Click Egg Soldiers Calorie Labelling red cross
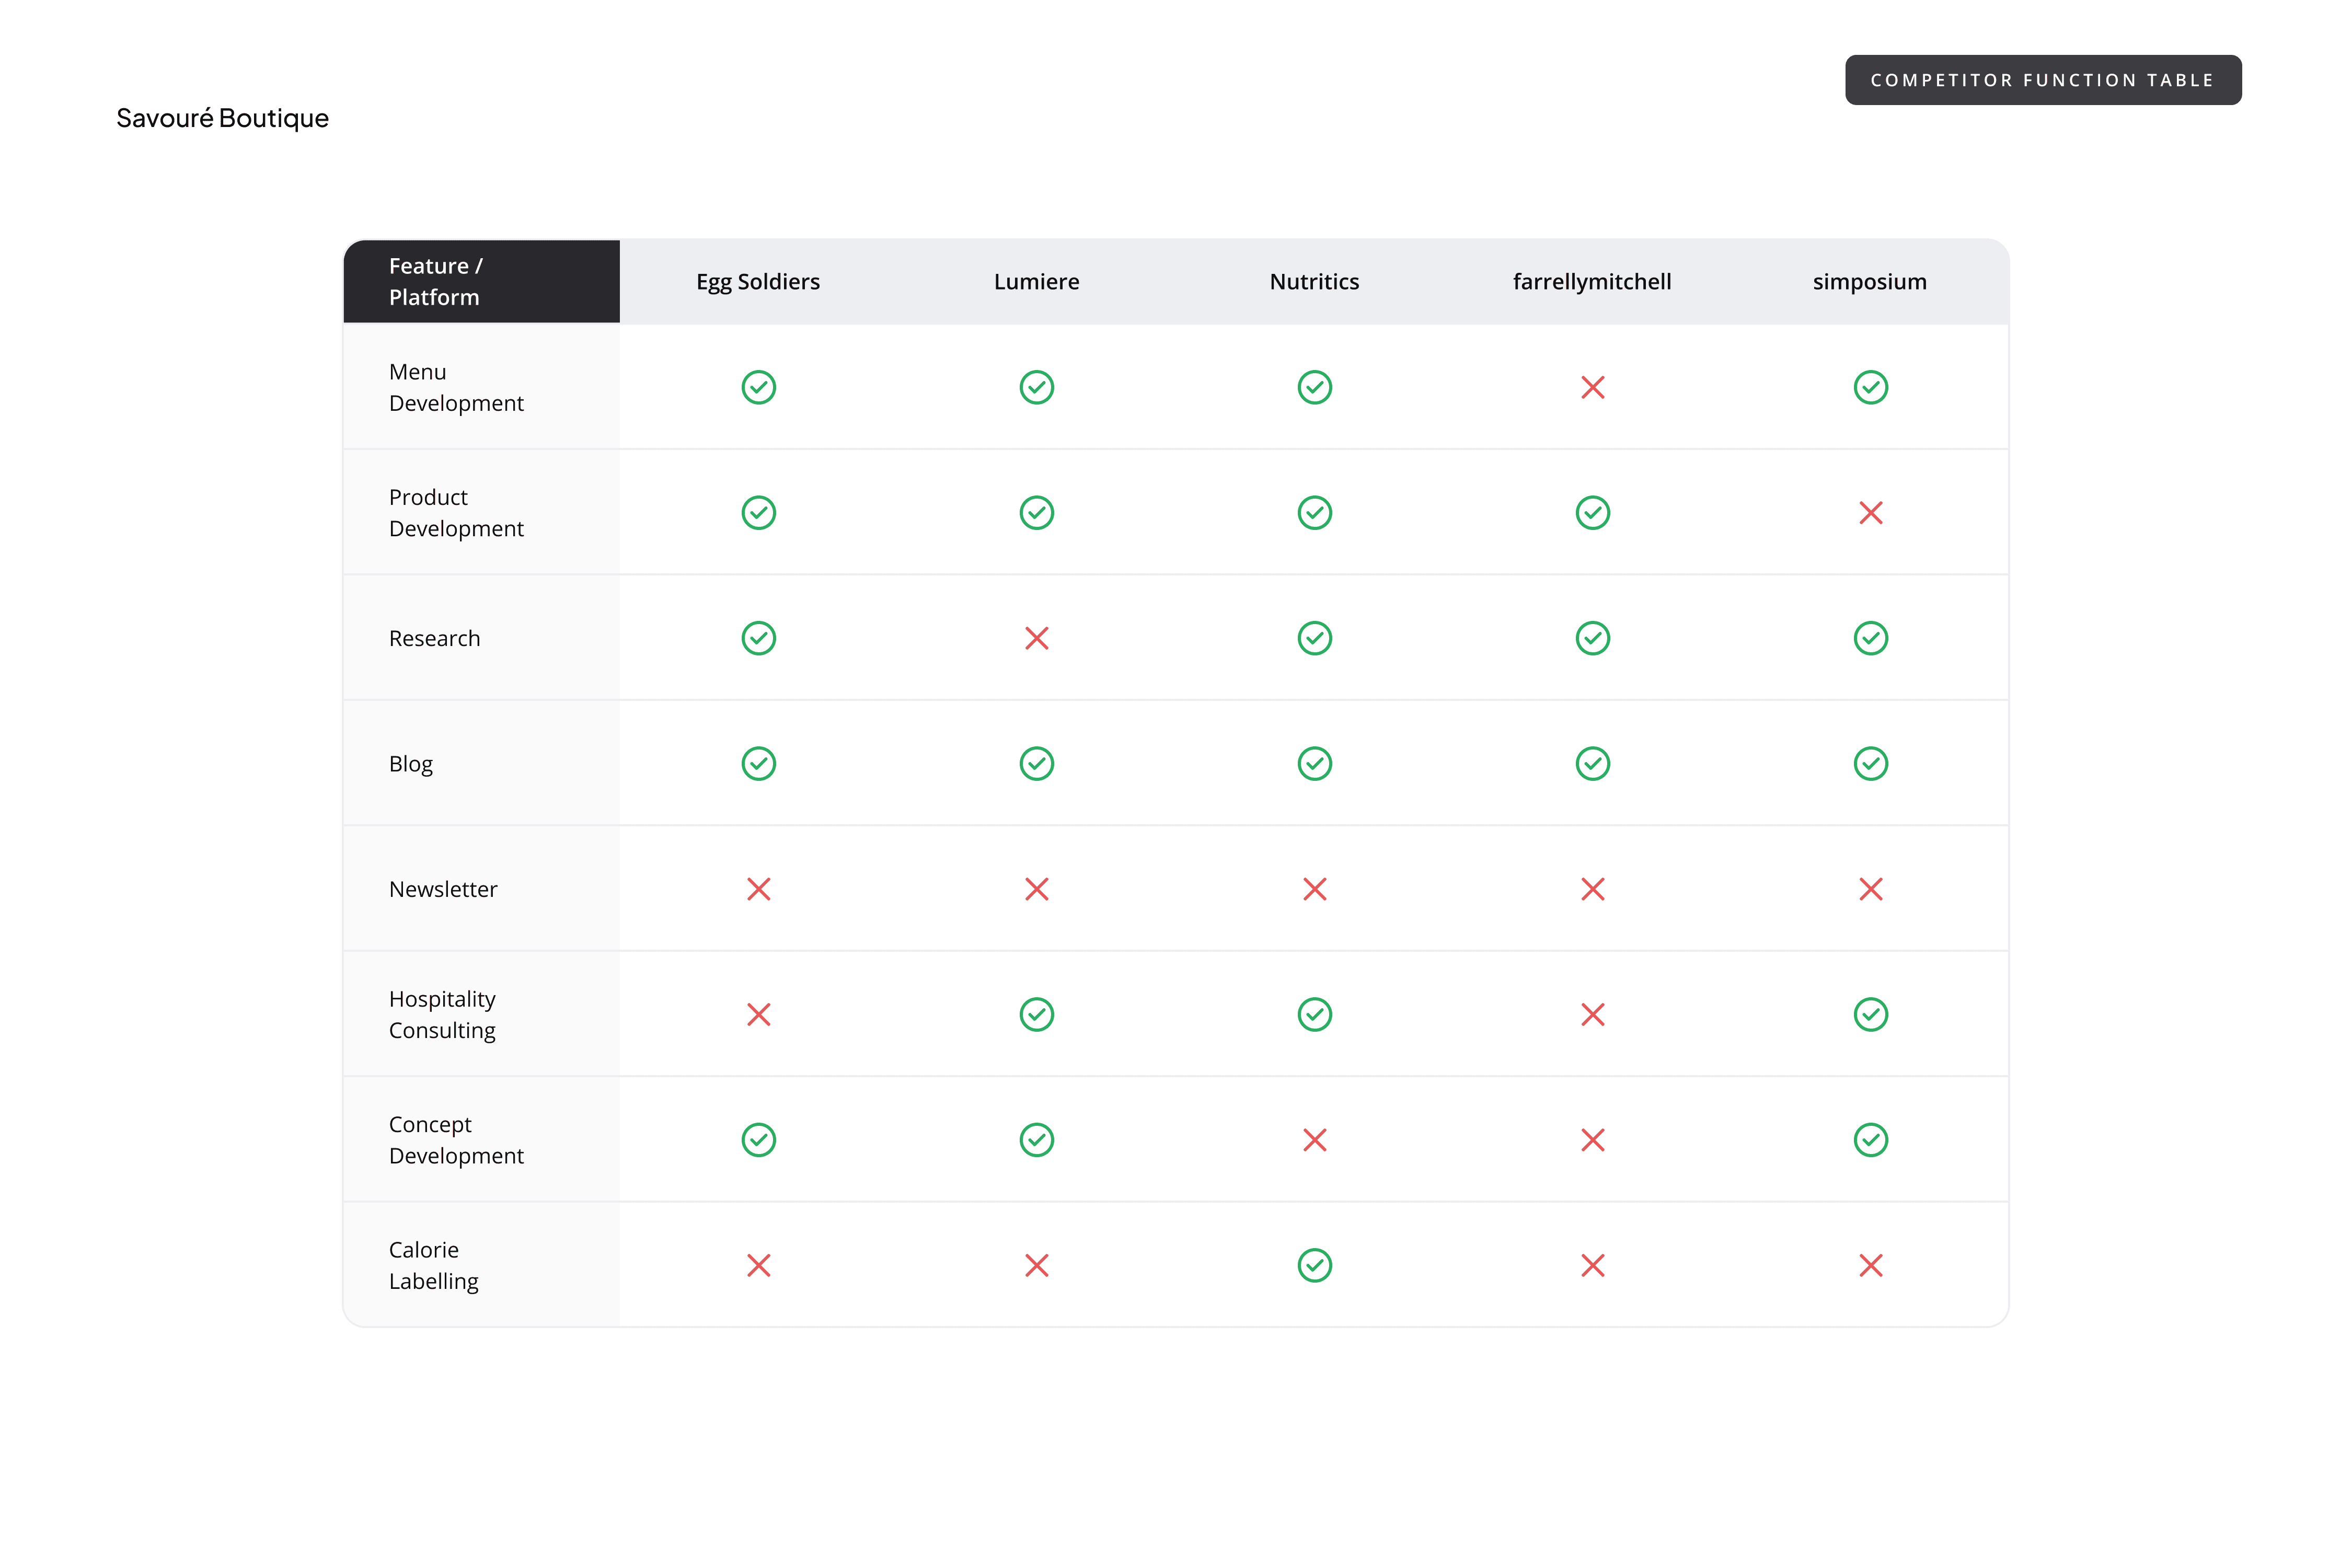 pyautogui.click(x=758, y=1265)
